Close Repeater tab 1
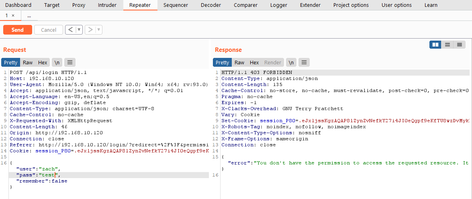The image size is (472, 199). (13, 16)
